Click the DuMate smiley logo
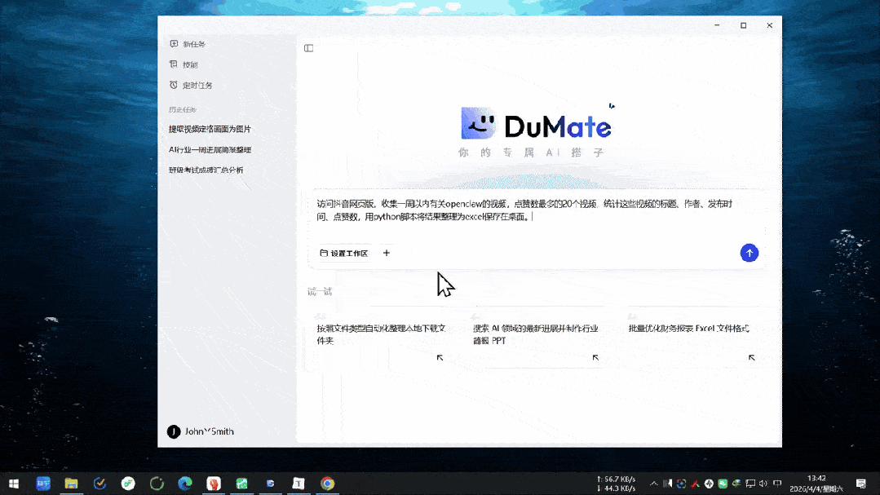Viewport: 880px width, 495px height. 478,123
